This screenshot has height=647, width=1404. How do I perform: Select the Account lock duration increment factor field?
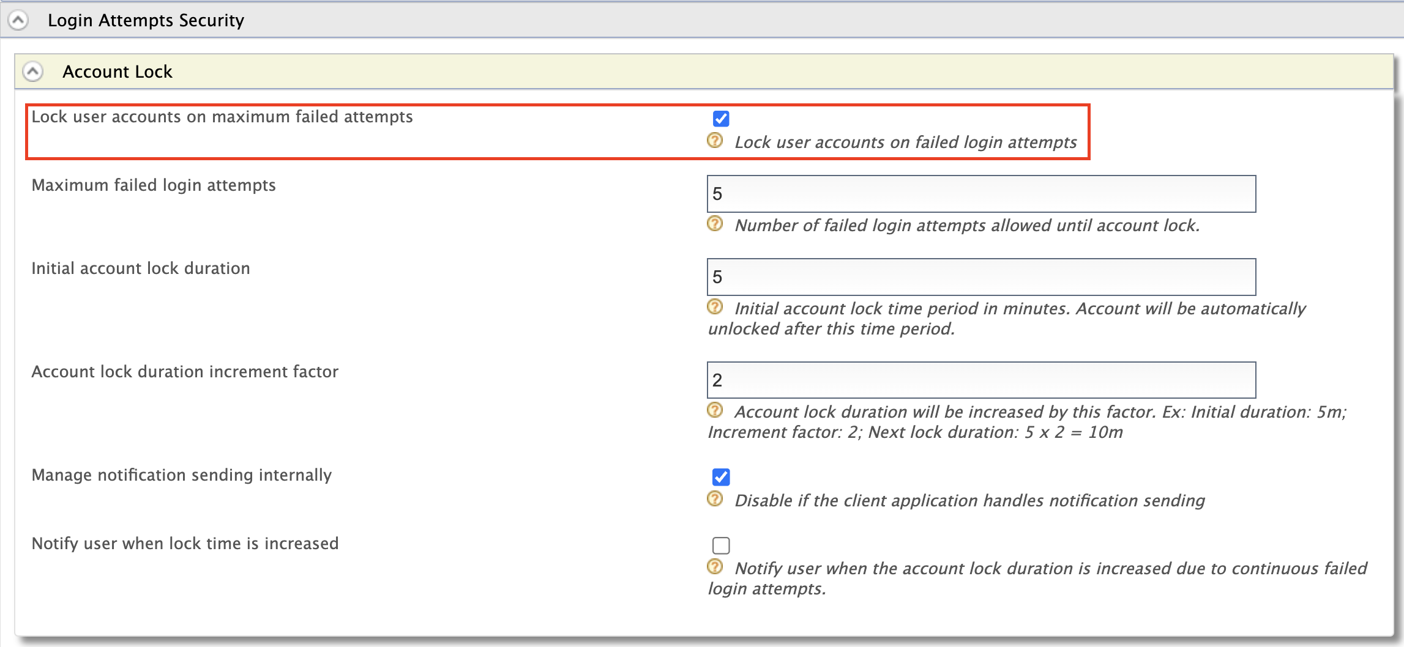(x=979, y=380)
